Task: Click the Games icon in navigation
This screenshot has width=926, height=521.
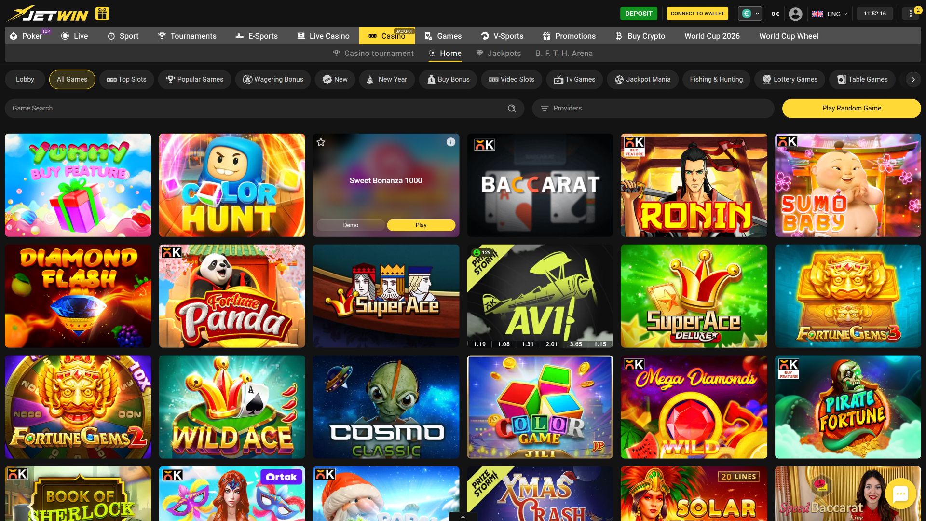Action: tap(428, 36)
